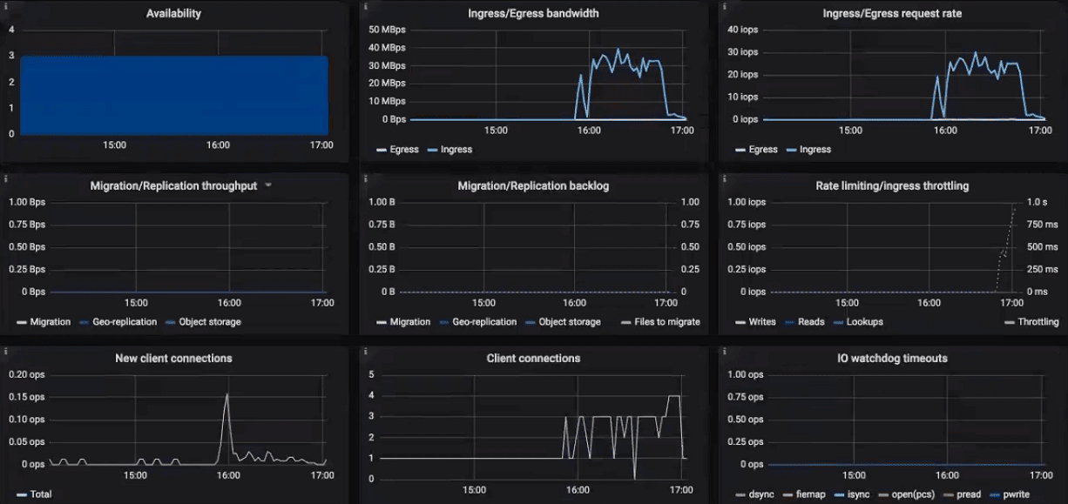The height and width of the screenshot is (504, 1068).
Task: Open the Client connections panel title menu
Action: [x=532, y=358]
